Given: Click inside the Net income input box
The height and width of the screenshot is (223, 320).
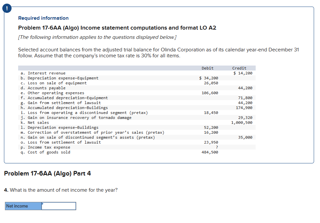Looking at the screenshot, I should 59,206.
